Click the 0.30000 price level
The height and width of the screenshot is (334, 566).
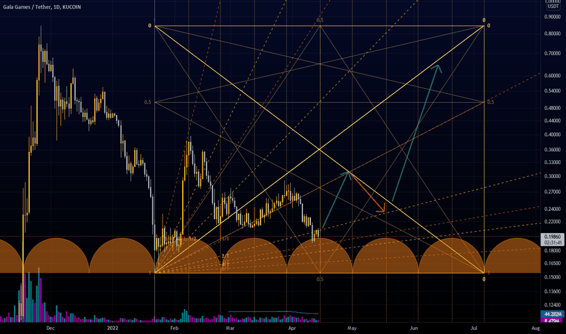pyautogui.click(x=552, y=176)
